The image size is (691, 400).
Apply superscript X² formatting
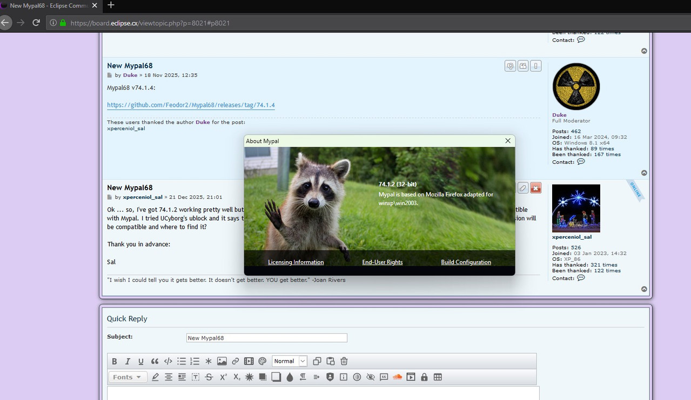pyautogui.click(x=223, y=377)
